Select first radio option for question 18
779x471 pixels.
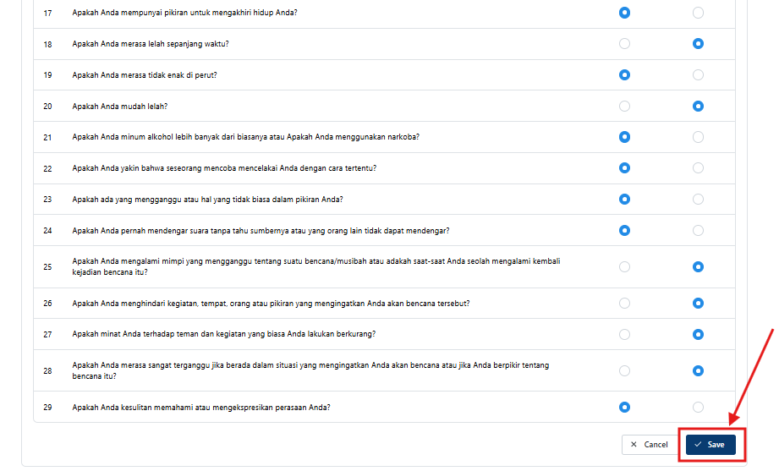624,44
